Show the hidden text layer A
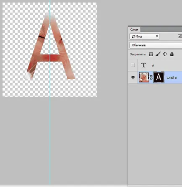The image size is (182, 187). [133, 65]
